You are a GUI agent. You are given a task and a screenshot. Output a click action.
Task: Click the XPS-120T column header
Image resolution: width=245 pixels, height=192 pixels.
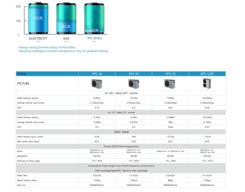click(207, 74)
